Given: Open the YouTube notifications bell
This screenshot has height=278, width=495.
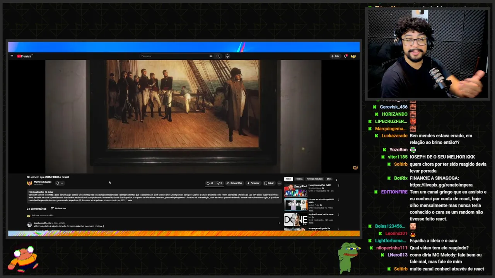Looking at the screenshot, I should (345, 56).
